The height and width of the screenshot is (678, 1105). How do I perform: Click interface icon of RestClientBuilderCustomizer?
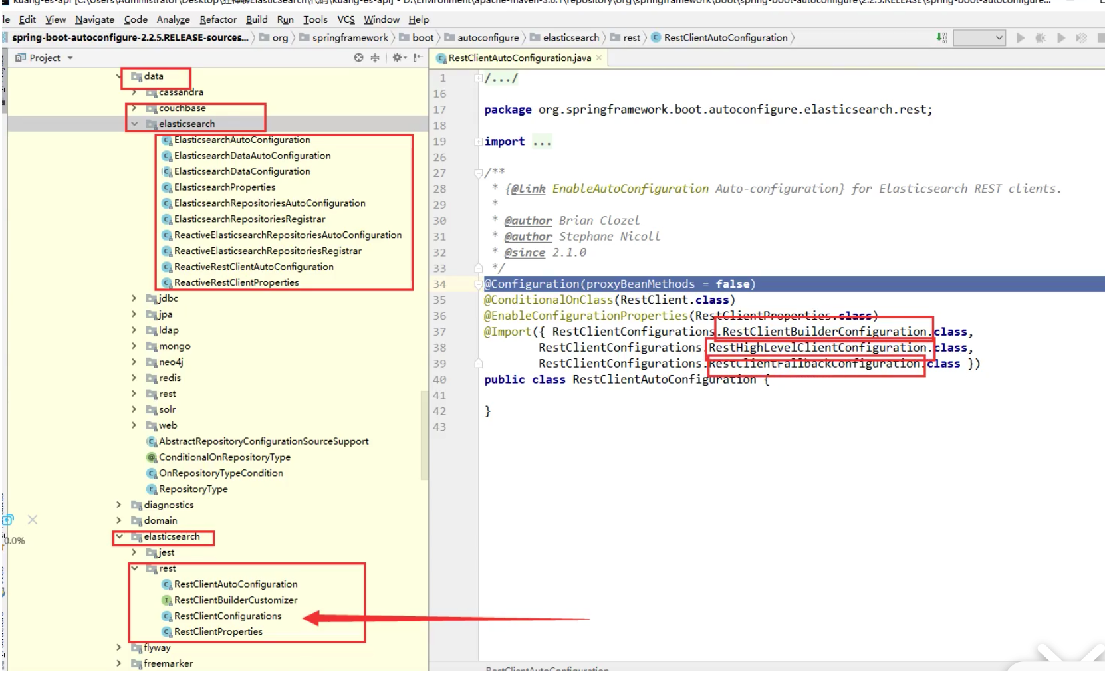click(x=167, y=600)
